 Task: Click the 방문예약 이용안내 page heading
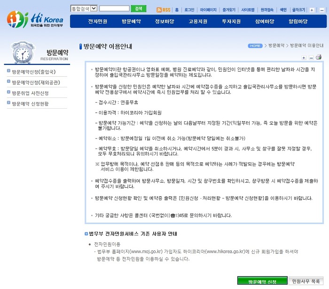pyautogui.click(x=108, y=46)
